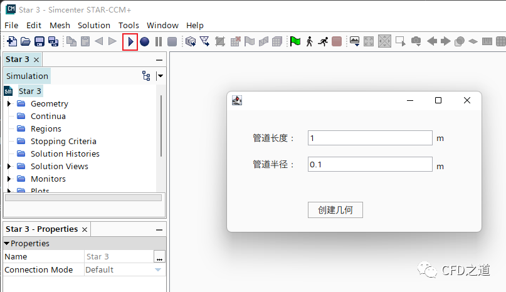This screenshot has height=292, width=506.
Task: Select the Regions folder in tree
Action: coord(46,128)
